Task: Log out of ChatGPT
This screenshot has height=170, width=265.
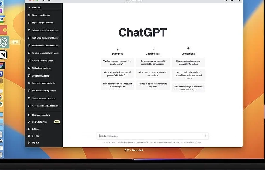Action: click(44, 142)
